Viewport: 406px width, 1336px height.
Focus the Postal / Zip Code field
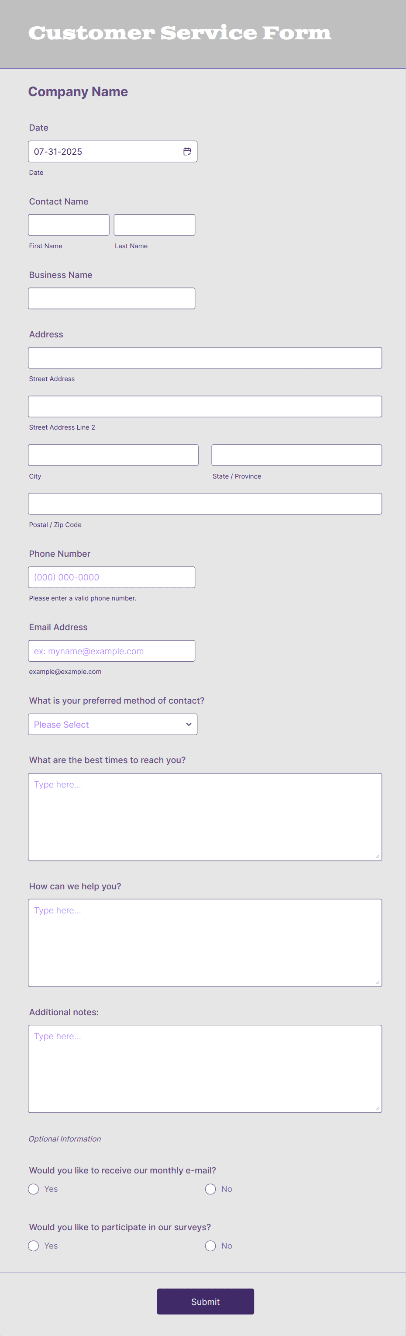point(205,503)
